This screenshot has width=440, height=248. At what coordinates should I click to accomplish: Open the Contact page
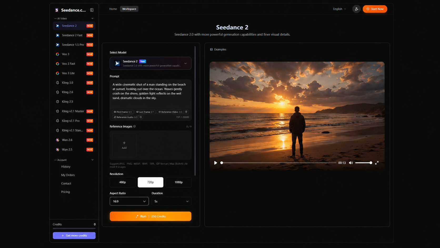tap(66, 183)
